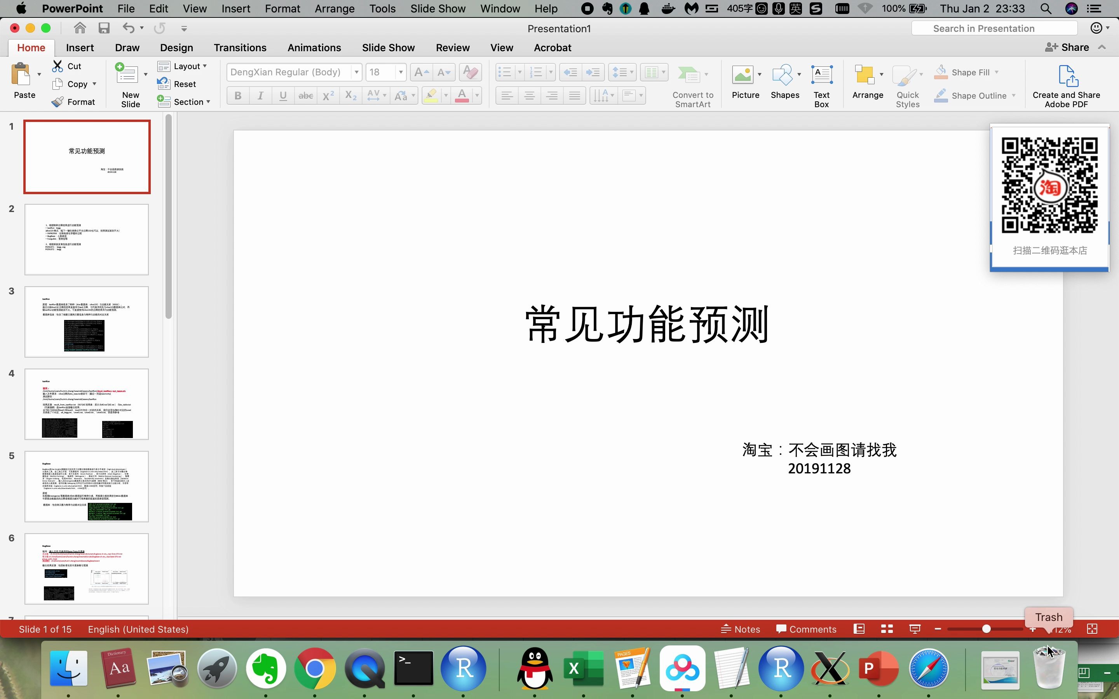Viewport: 1119px width, 699px height.
Task: Open the font size dropdown
Action: point(401,72)
